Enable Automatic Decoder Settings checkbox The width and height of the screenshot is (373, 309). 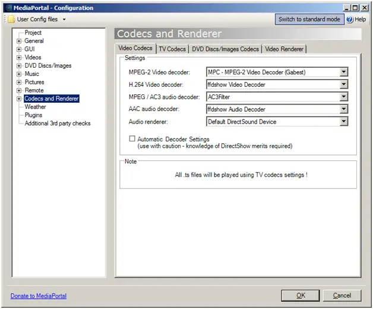pos(132,138)
